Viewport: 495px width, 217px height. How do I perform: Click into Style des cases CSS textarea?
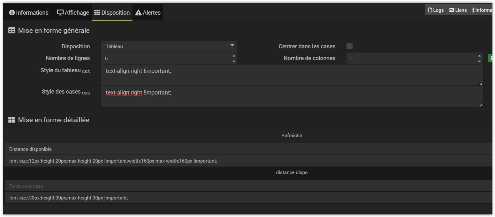(291, 96)
